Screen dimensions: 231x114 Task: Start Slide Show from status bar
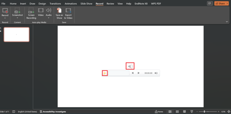(192, 112)
